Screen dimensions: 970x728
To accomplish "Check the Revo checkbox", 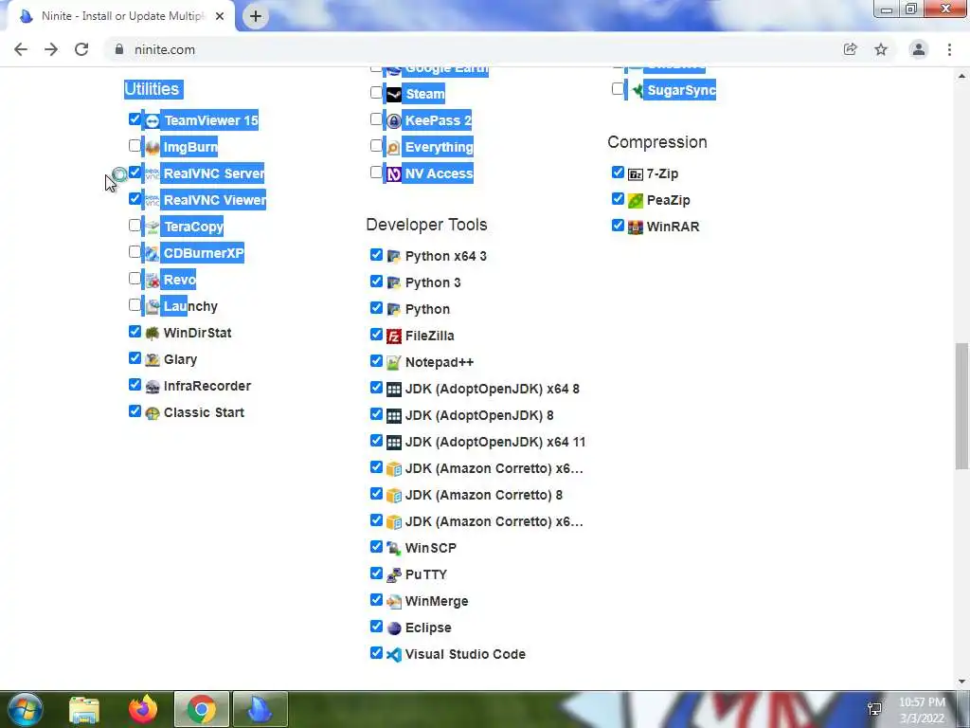I will 135,279.
